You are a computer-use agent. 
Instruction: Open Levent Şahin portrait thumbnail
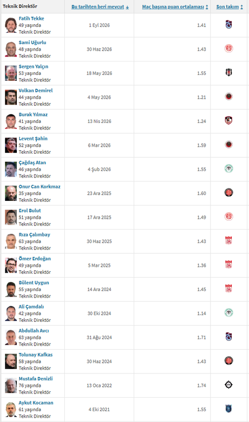11,145
